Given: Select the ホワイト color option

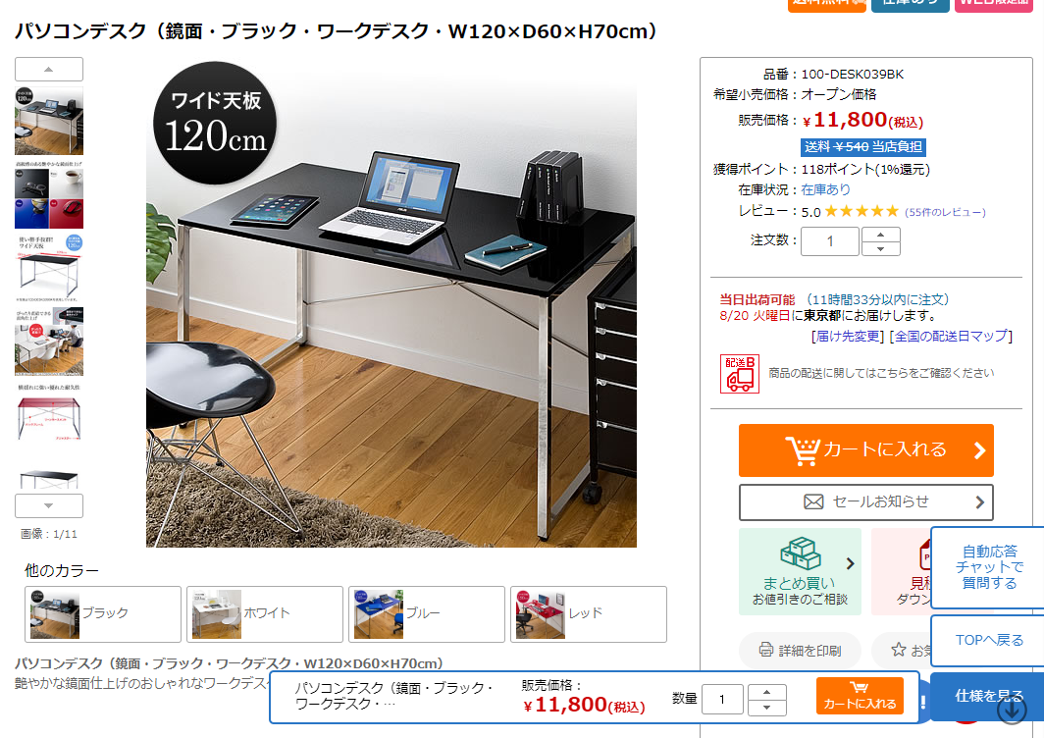Looking at the screenshot, I should [x=264, y=614].
